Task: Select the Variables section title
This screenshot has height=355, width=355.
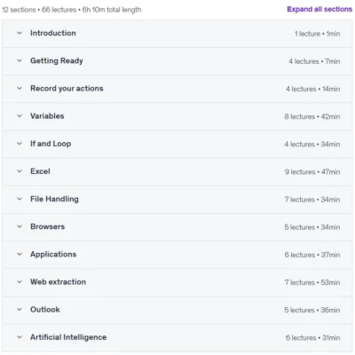Action: coord(47,116)
